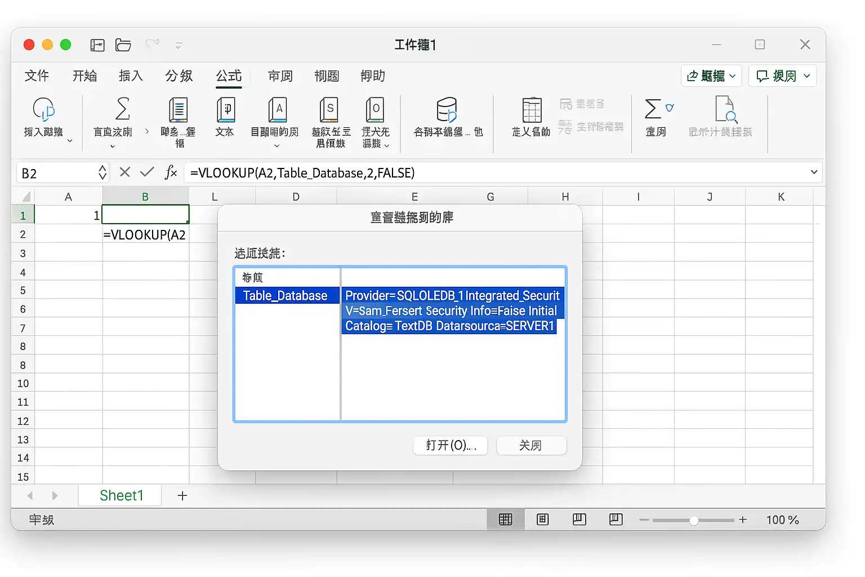Switch to the 插入 ribbon tab
Image resolution: width=865 pixels, height=577 pixels.
click(131, 76)
